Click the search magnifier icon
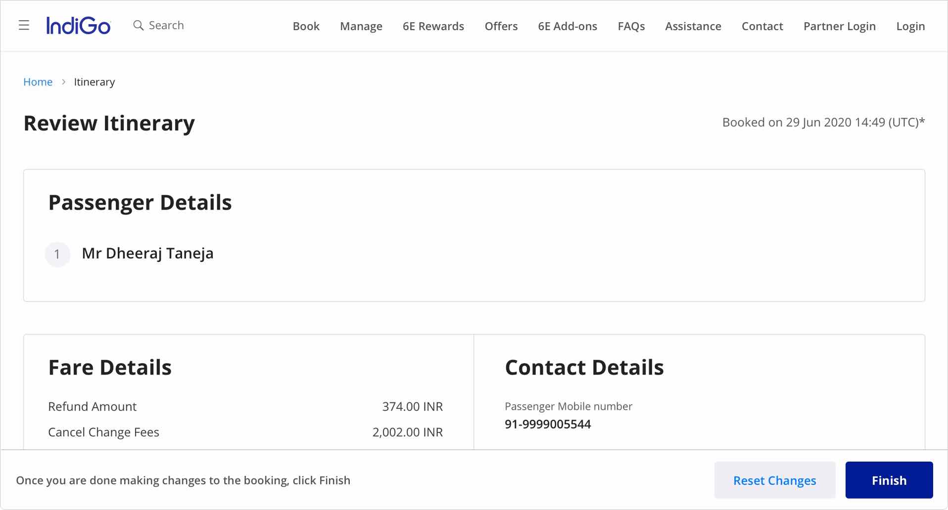948x510 pixels. pos(138,25)
